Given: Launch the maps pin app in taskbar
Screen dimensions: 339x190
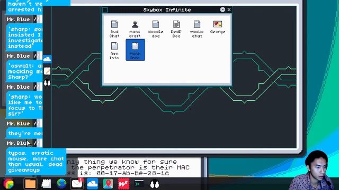Looking at the screenshot, I should [108, 184].
